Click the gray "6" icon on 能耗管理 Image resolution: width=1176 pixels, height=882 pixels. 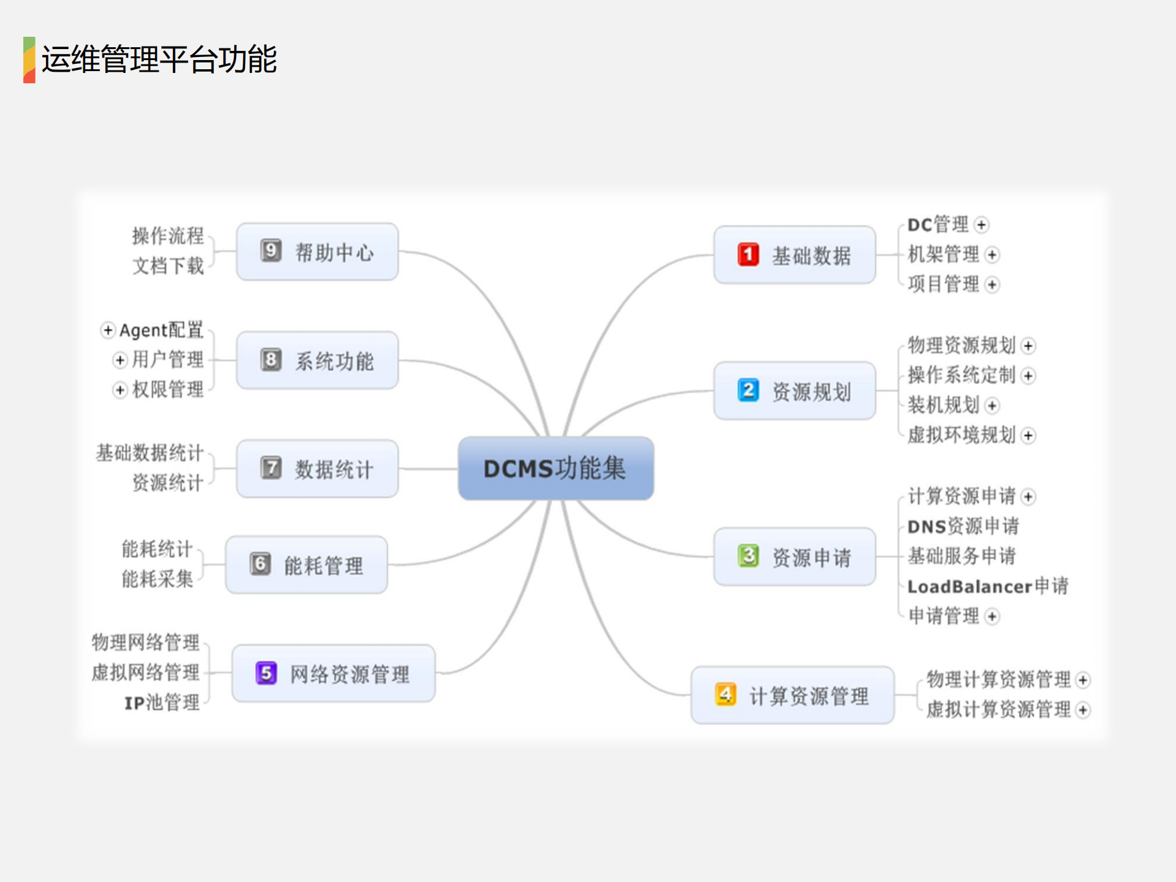[x=260, y=565]
